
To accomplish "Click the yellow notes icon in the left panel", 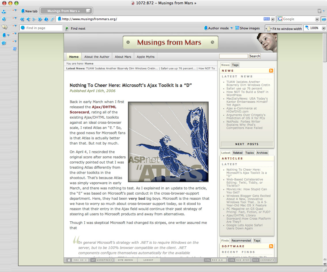I will [x=4, y=27].
